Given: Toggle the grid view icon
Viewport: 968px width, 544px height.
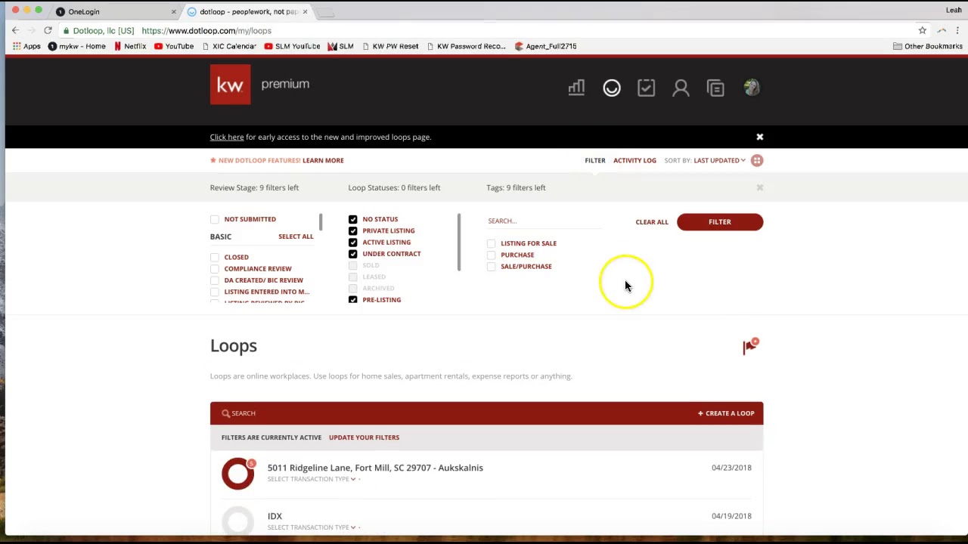Looking at the screenshot, I should click(x=757, y=160).
